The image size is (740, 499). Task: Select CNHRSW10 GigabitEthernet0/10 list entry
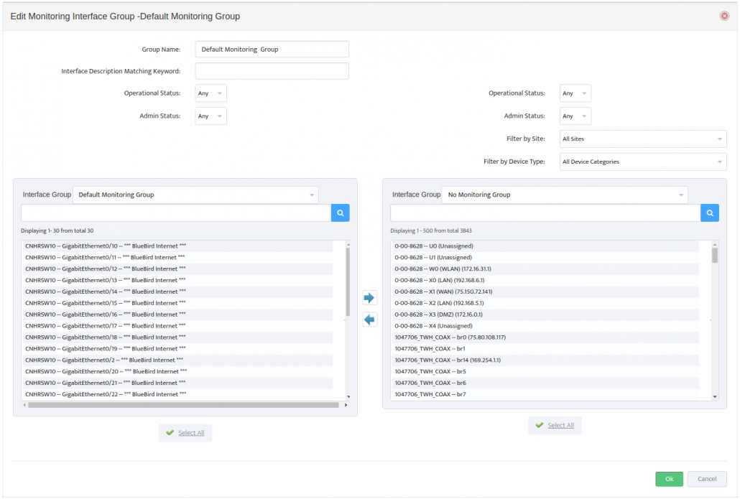105,246
